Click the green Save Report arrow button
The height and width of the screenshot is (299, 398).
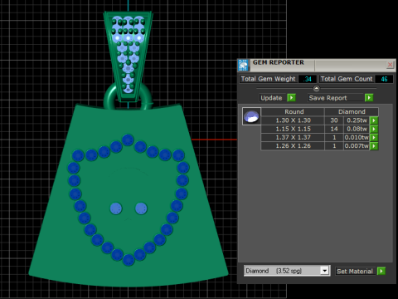[369, 98]
